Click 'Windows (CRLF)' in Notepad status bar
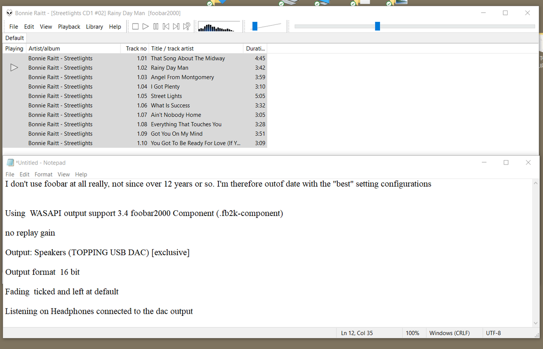543x349 pixels. 450,333
